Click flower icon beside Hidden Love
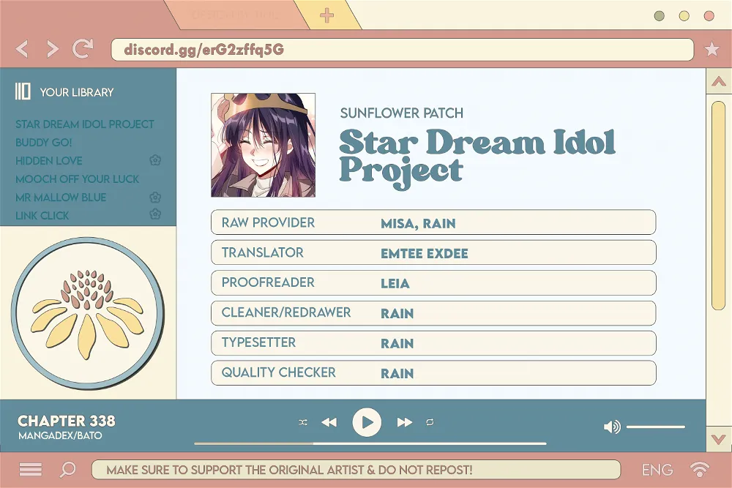The image size is (732, 488). [155, 160]
